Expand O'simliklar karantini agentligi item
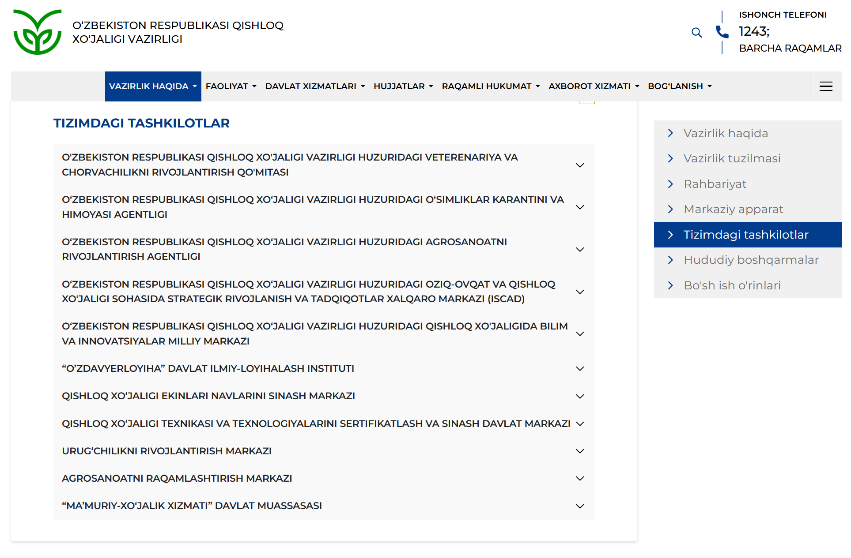The width and height of the screenshot is (851, 558). 580,207
